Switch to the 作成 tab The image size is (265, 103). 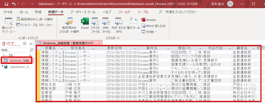click(38, 12)
